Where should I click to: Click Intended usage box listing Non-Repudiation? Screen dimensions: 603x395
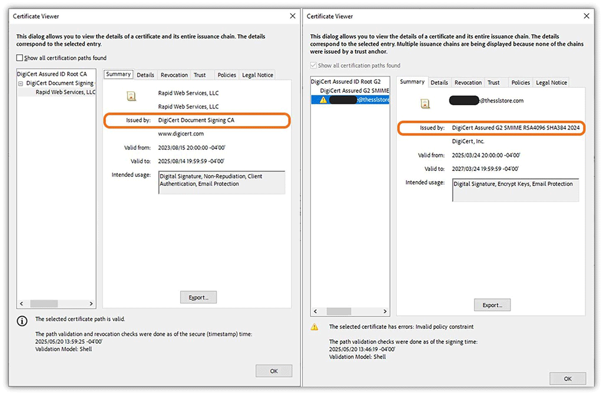[x=222, y=183]
